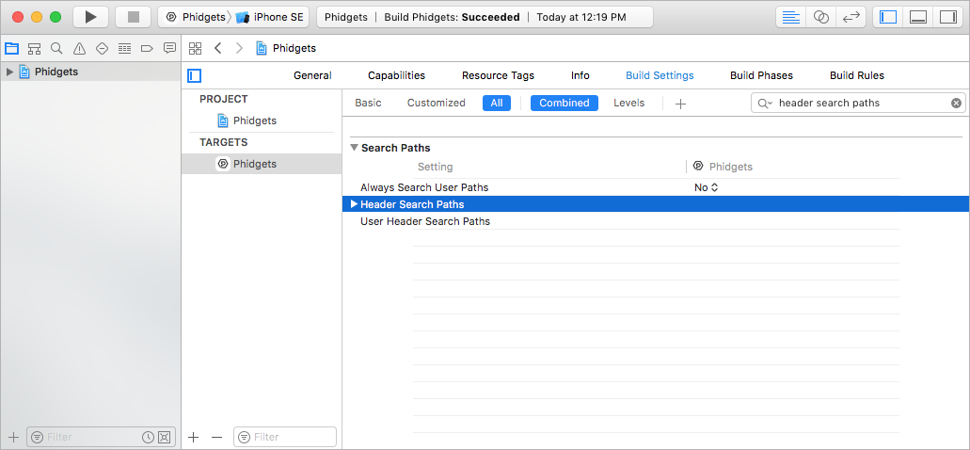Collapse the Search Paths section
The height and width of the screenshot is (450, 970).
pyautogui.click(x=354, y=148)
